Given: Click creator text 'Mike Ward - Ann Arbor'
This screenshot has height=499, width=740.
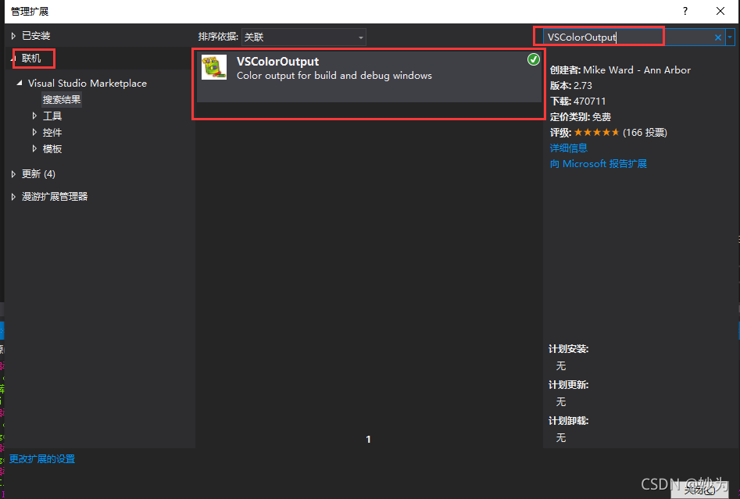Looking at the screenshot, I should [637, 70].
